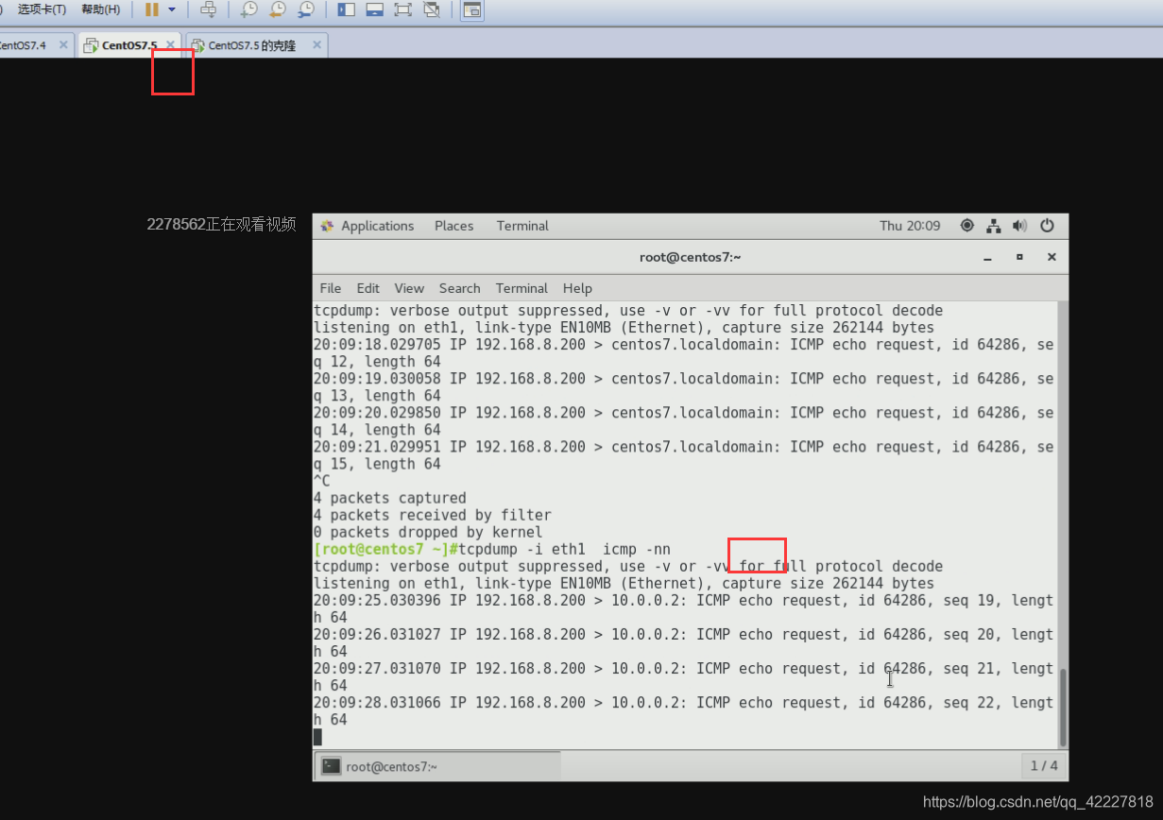Click the terminal's vertical scrollbar thumb
The image size is (1163, 820).
[1063, 707]
